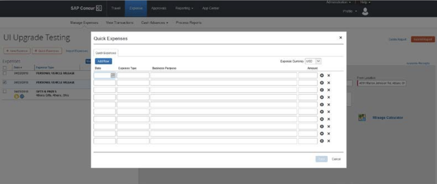The image size is (437, 184).
Task: Remove the fourth quick expense row with X
Action: (x=329, y=97)
